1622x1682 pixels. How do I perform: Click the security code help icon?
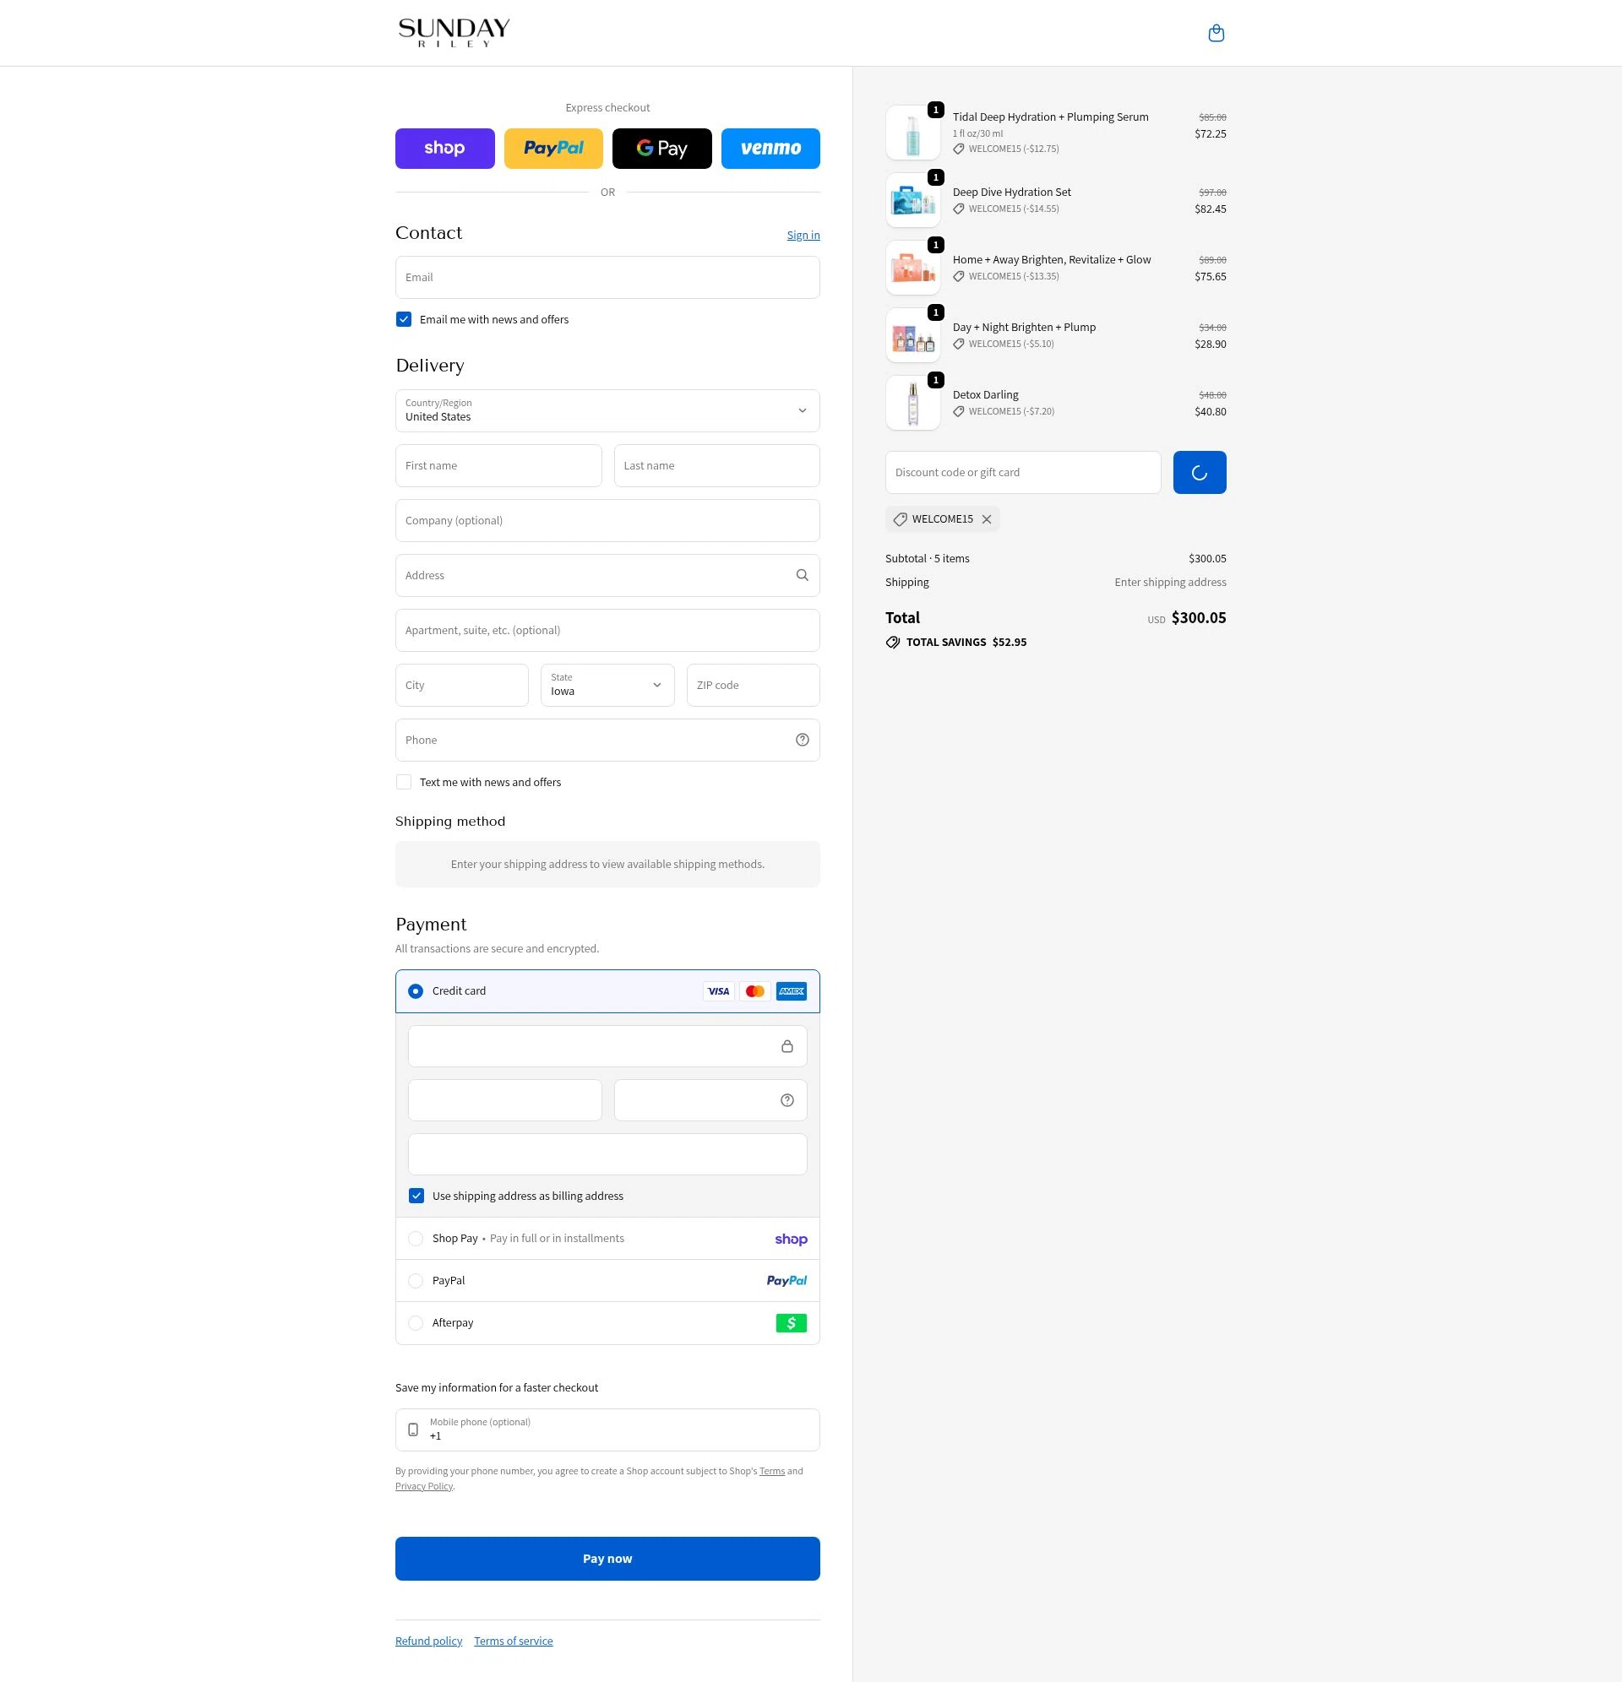point(786,1100)
